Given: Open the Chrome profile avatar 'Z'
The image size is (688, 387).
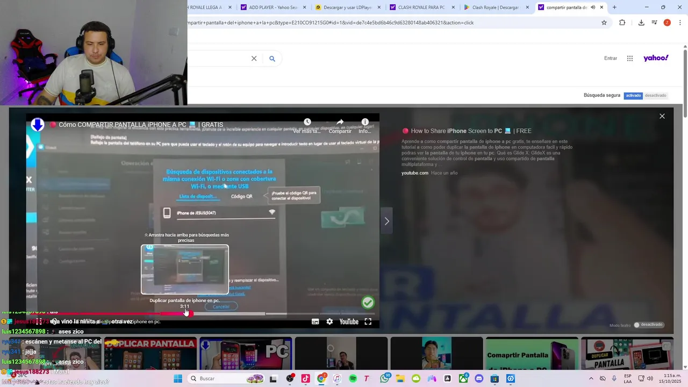Looking at the screenshot, I should pyautogui.click(x=667, y=23).
